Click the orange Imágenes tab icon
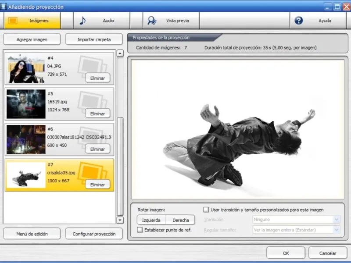 (x=13, y=21)
